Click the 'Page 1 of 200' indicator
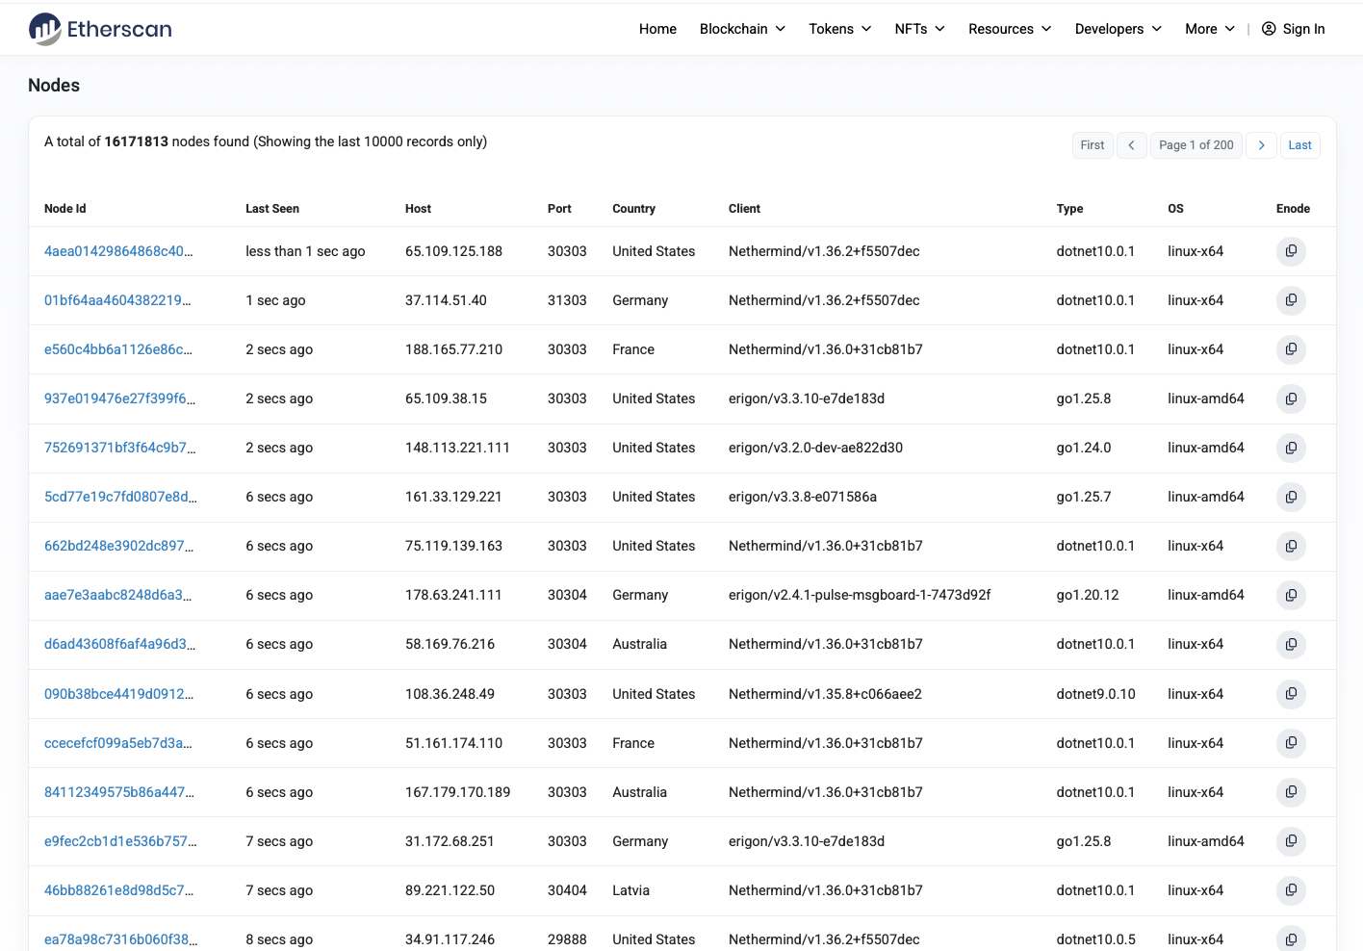Screen dimensions: 1363x951 point(1196,145)
